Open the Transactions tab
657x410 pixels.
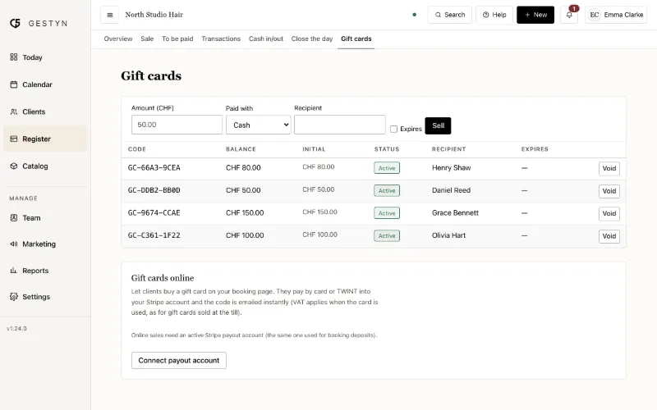[x=221, y=39]
